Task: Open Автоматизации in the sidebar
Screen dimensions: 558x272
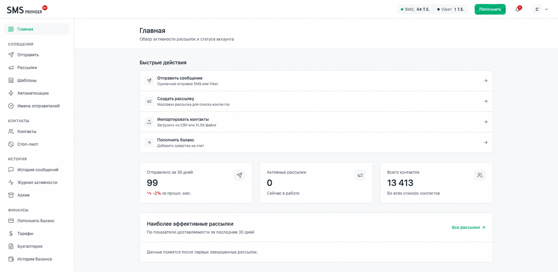Action: click(37, 93)
